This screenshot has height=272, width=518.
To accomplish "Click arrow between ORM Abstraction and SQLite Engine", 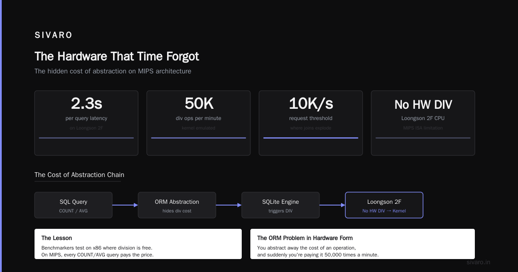I will (229, 205).
